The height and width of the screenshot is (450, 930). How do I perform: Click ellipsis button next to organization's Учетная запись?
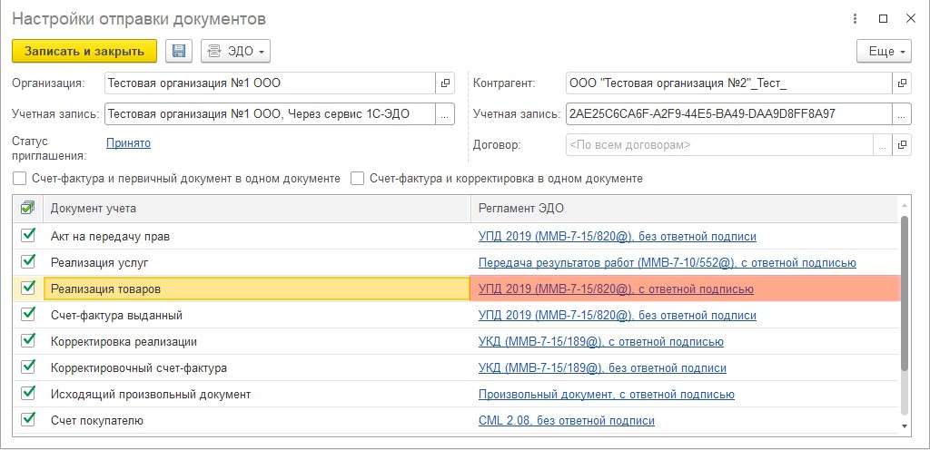tap(445, 113)
